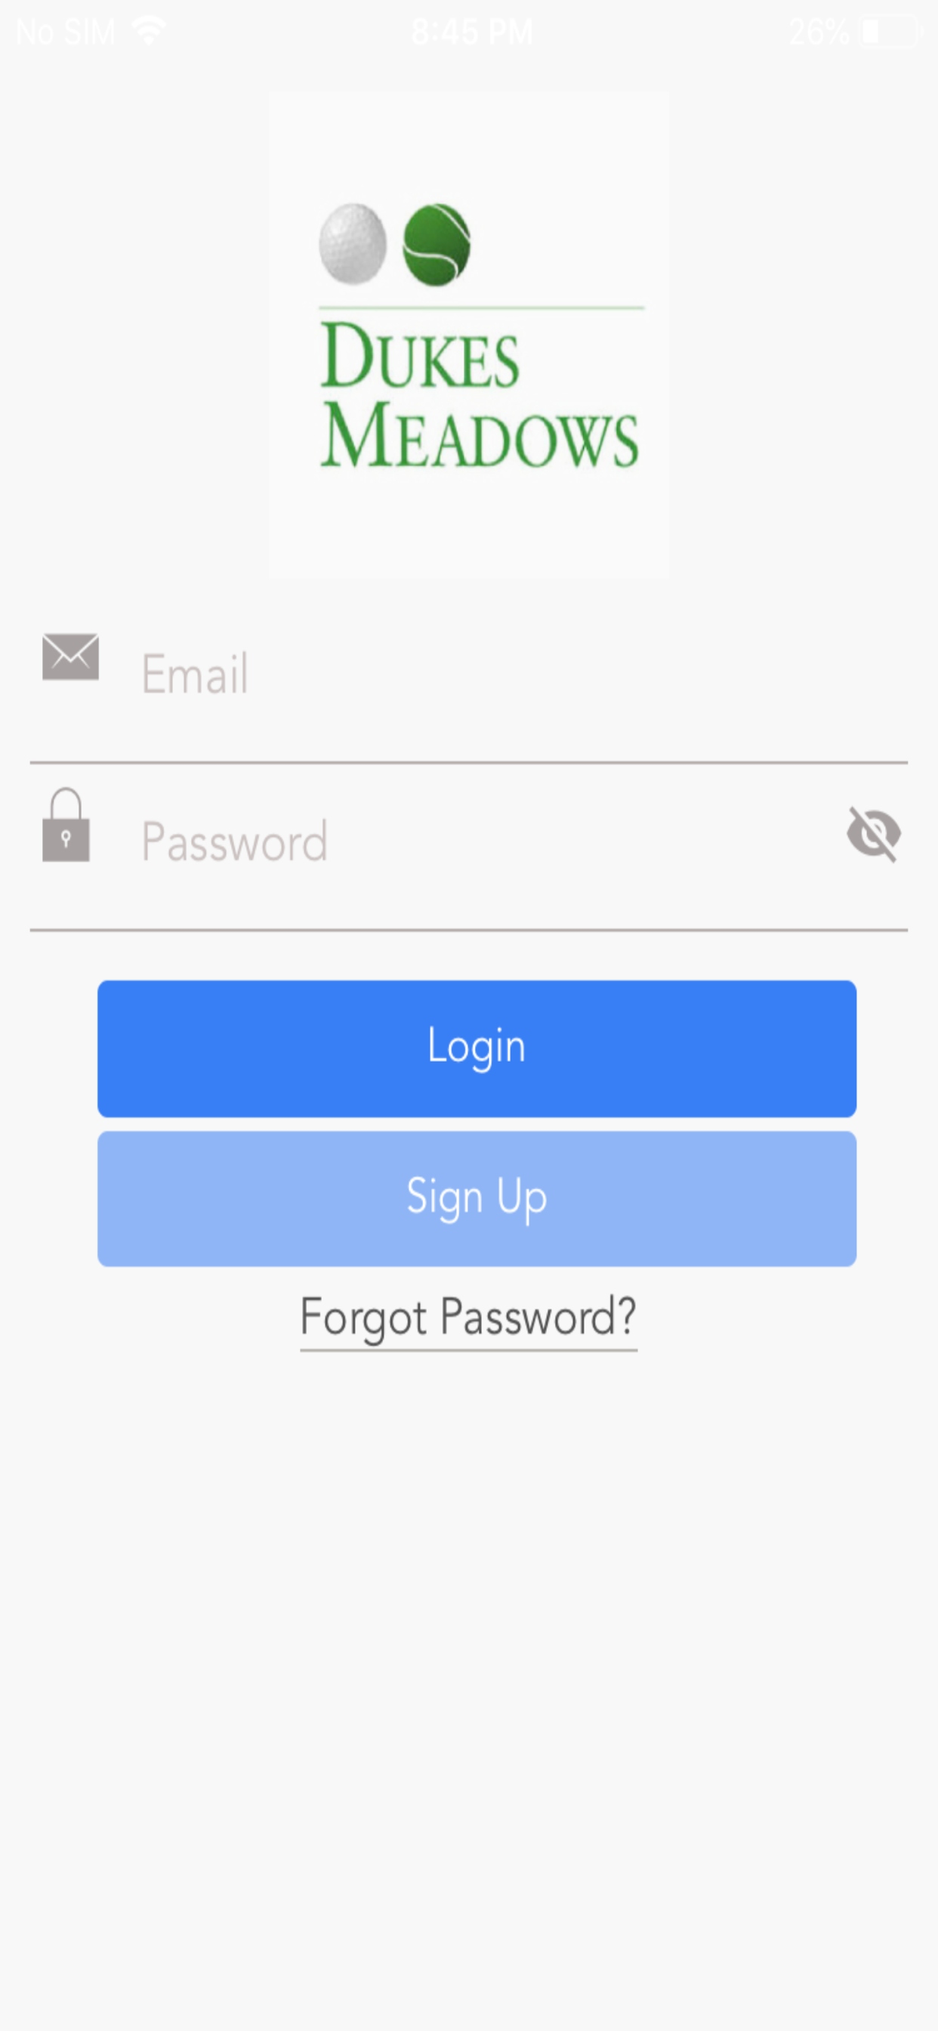Click the underline below the Password field
The height and width of the screenshot is (2031, 938).
[469, 929]
